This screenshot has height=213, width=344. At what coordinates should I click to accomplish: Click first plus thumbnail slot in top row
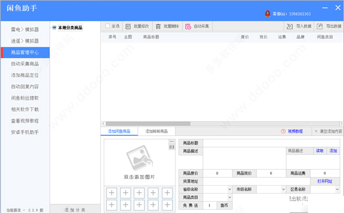pos(112,192)
